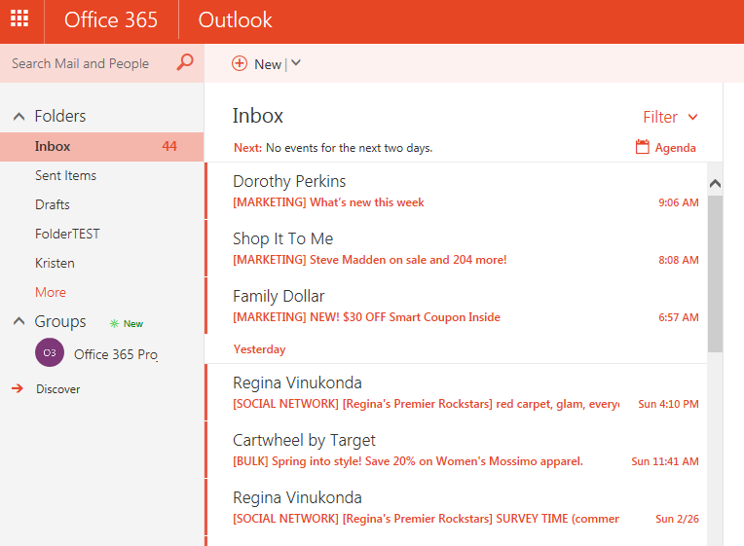Collapse the Groups section
This screenshot has width=744, height=546.
pos(19,321)
